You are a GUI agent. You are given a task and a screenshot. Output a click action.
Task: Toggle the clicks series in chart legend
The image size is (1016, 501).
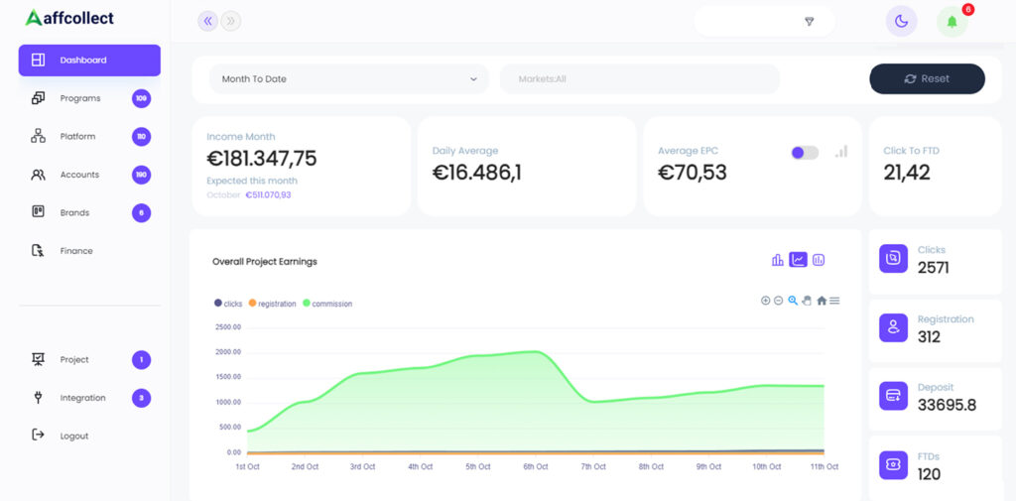click(228, 304)
